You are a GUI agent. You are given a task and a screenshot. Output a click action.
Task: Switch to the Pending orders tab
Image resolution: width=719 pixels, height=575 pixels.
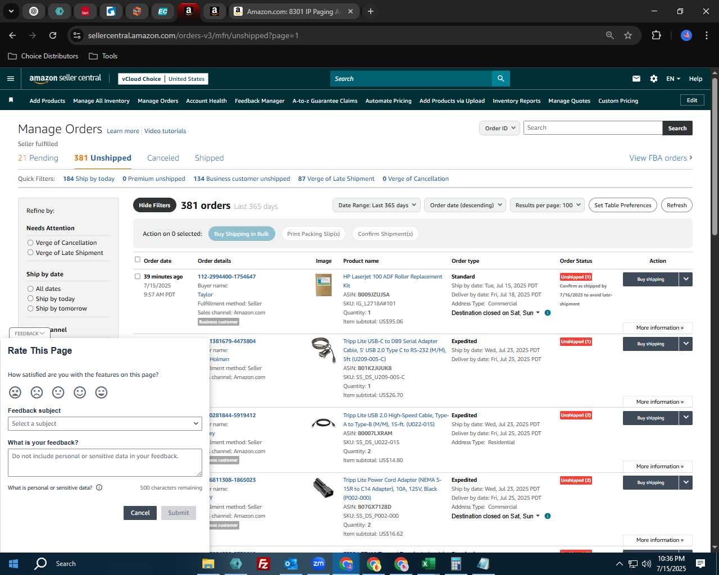[x=38, y=158]
